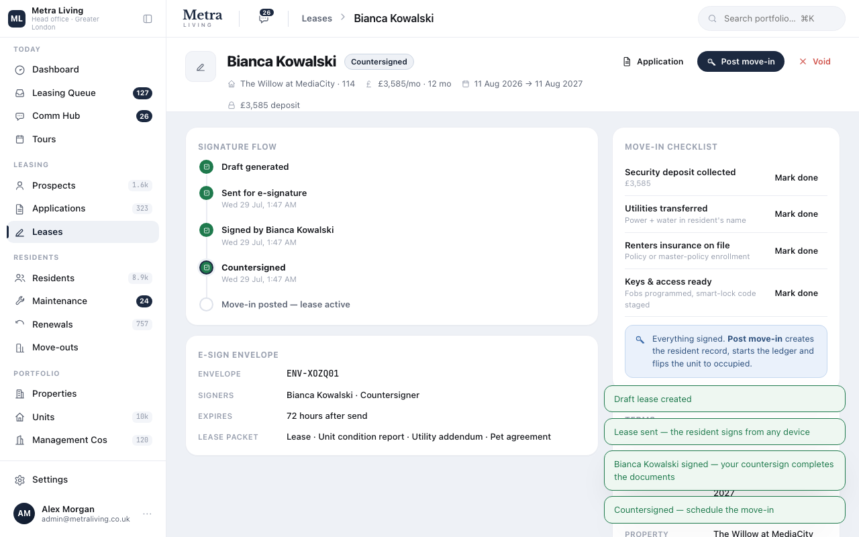Image resolution: width=859 pixels, height=537 pixels.
Task: Mark Keys & access ready done
Action: coord(797,293)
